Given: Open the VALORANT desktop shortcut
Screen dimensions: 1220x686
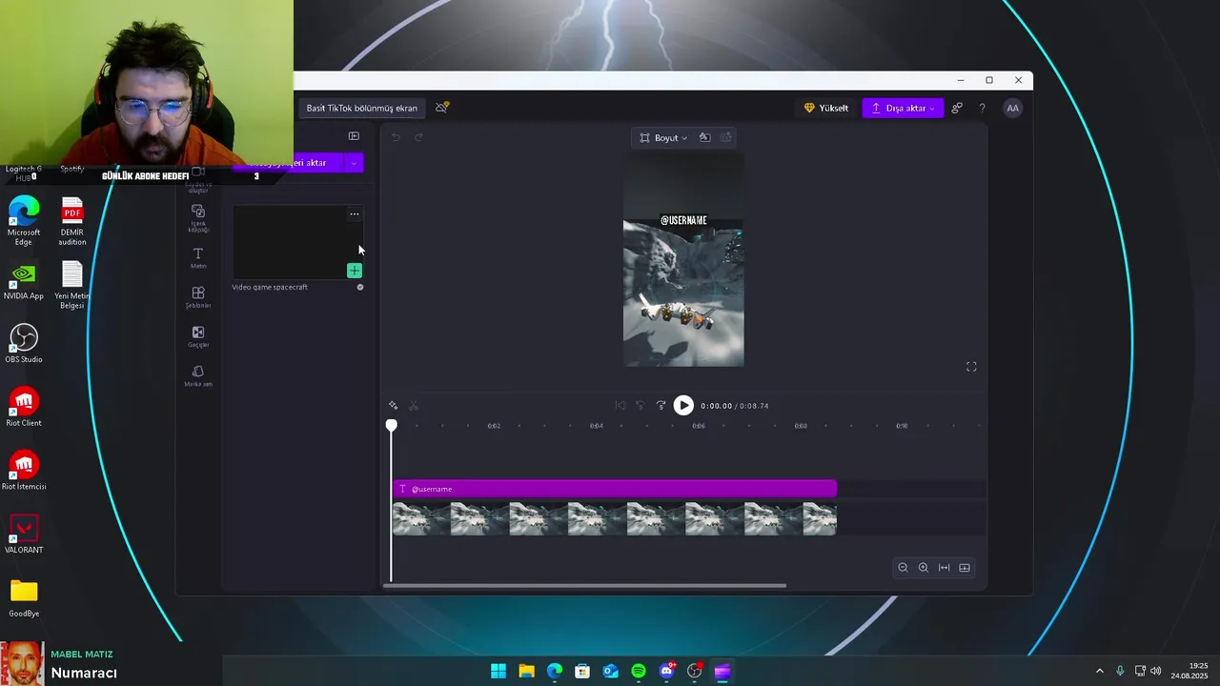Looking at the screenshot, I should tap(24, 535).
